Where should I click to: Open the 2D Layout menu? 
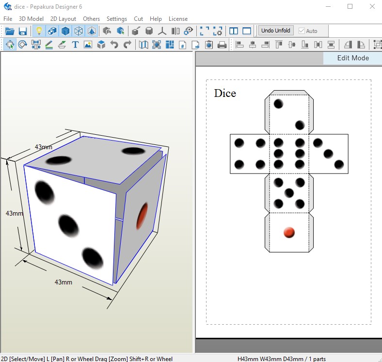click(x=63, y=19)
